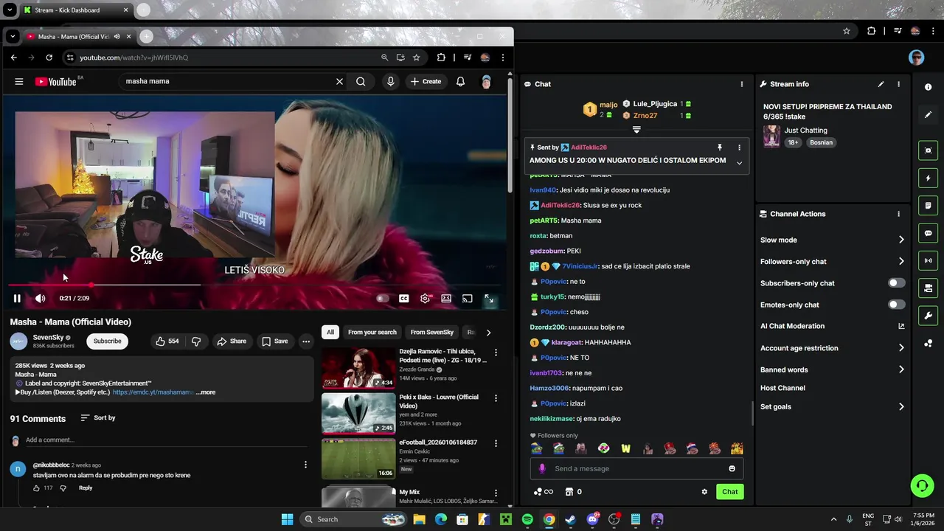
Task: Open chat settings gear near Chat button
Action: (704, 492)
